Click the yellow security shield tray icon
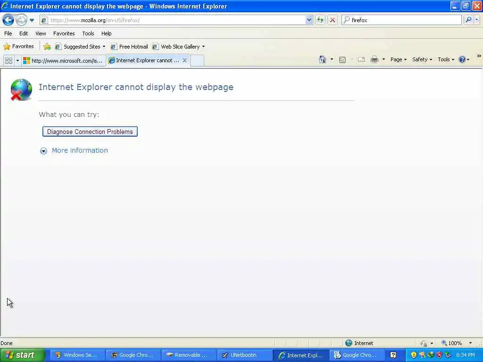Image resolution: width=483 pixels, height=362 pixels. [x=414, y=355]
